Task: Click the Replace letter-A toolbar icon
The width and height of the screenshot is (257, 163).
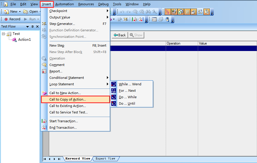Action: pos(155,12)
